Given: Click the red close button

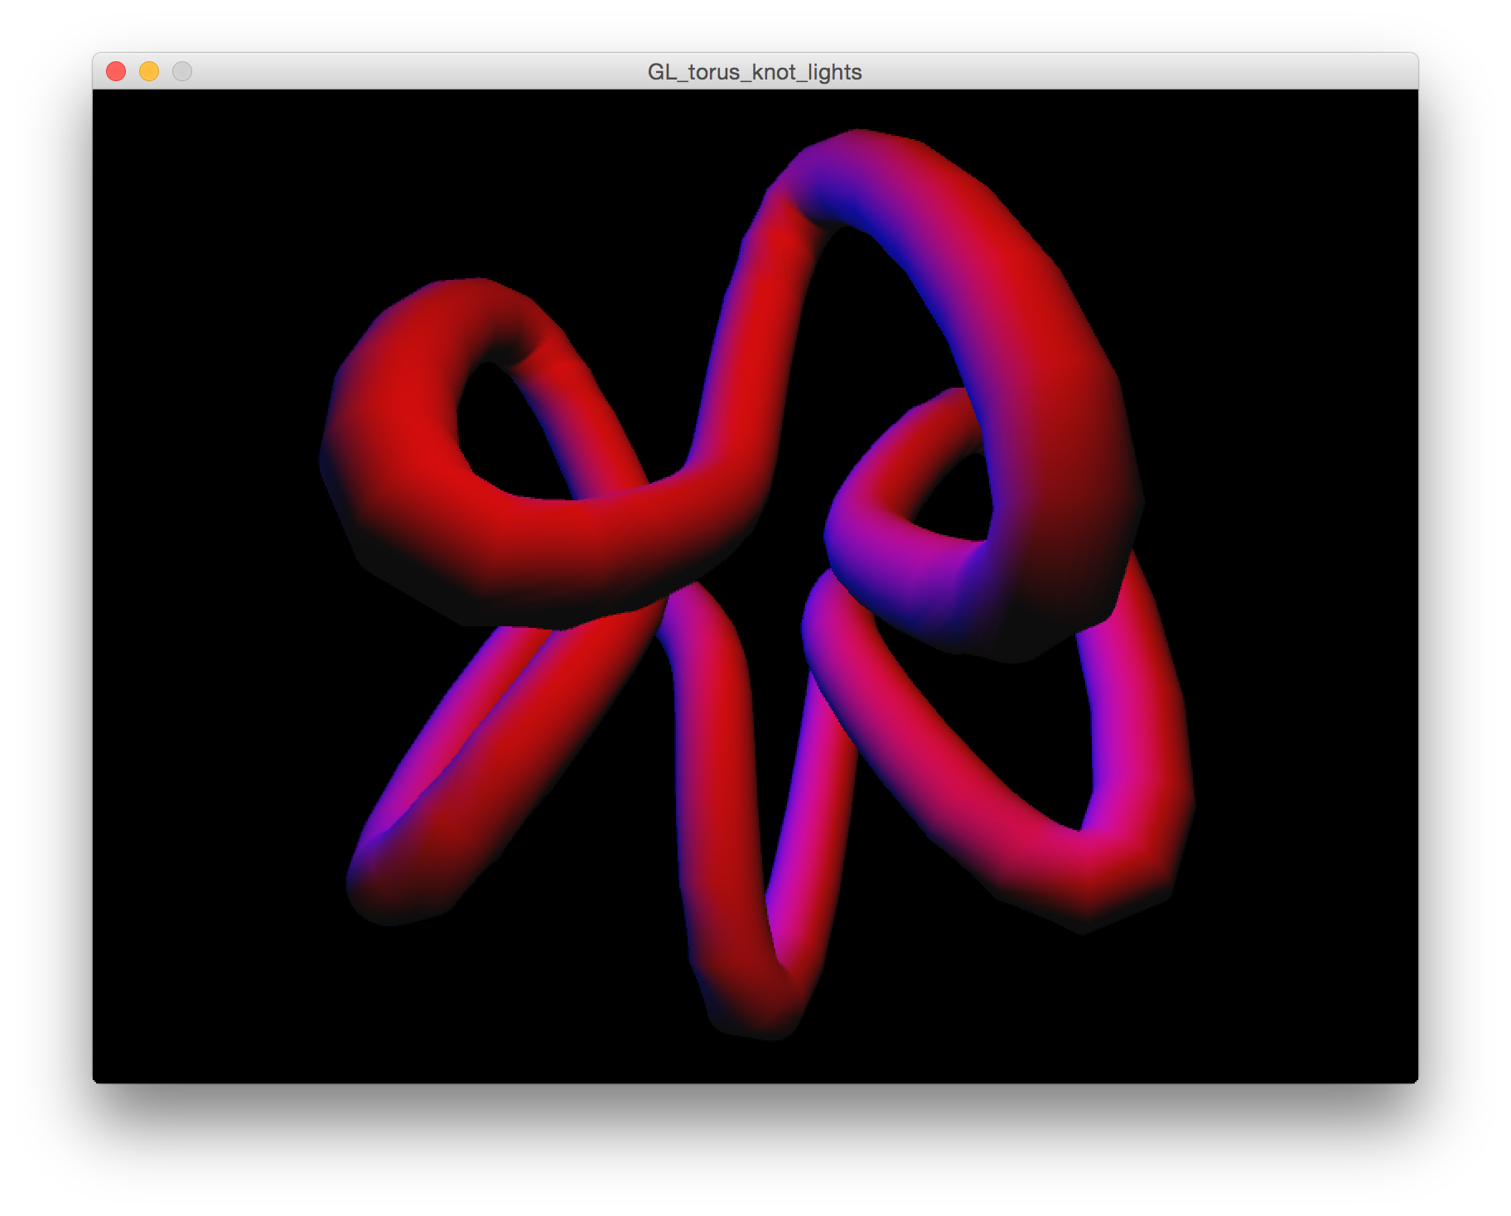Looking at the screenshot, I should [x=116, y=72].
